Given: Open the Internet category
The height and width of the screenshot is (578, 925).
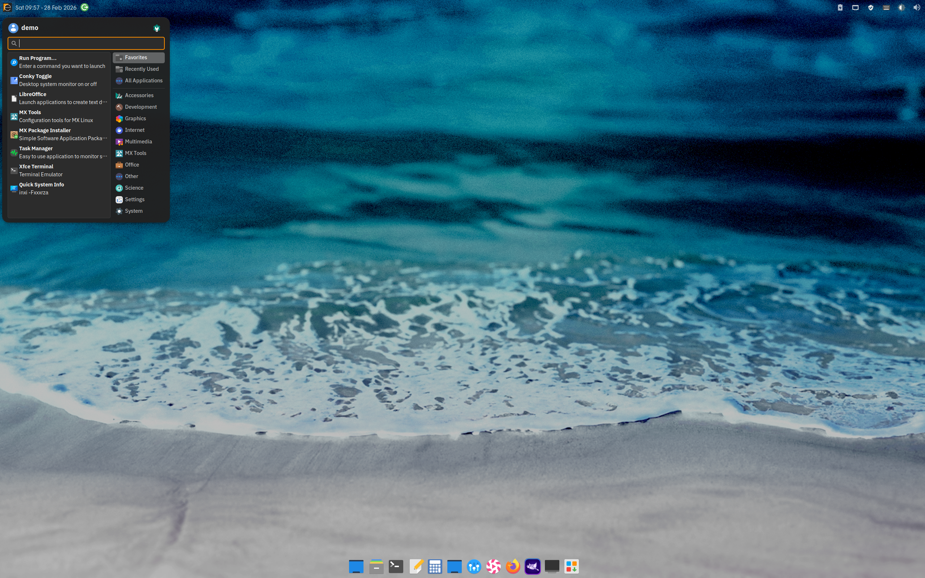Looking at the screenshot, I should pyautogui.click(x=139, y=130).
